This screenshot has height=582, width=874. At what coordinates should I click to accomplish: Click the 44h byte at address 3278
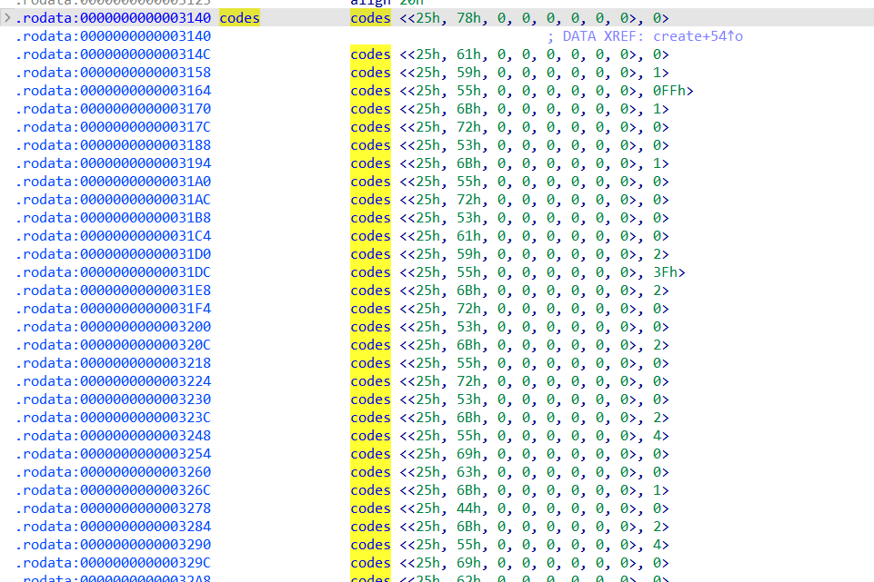(x=468, y=508)
